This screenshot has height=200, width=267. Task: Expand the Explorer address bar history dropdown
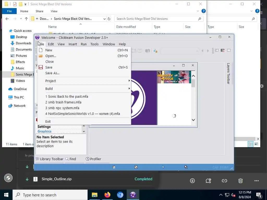pos(104,19)
